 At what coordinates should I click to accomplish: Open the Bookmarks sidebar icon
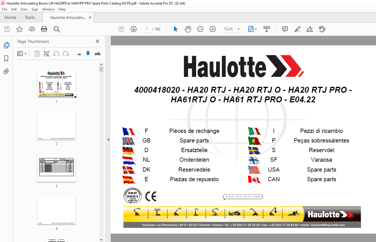click(x=6, y=59)
